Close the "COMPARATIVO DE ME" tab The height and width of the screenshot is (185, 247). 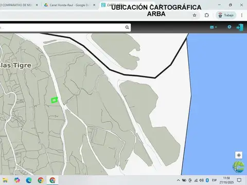(37, 5)
